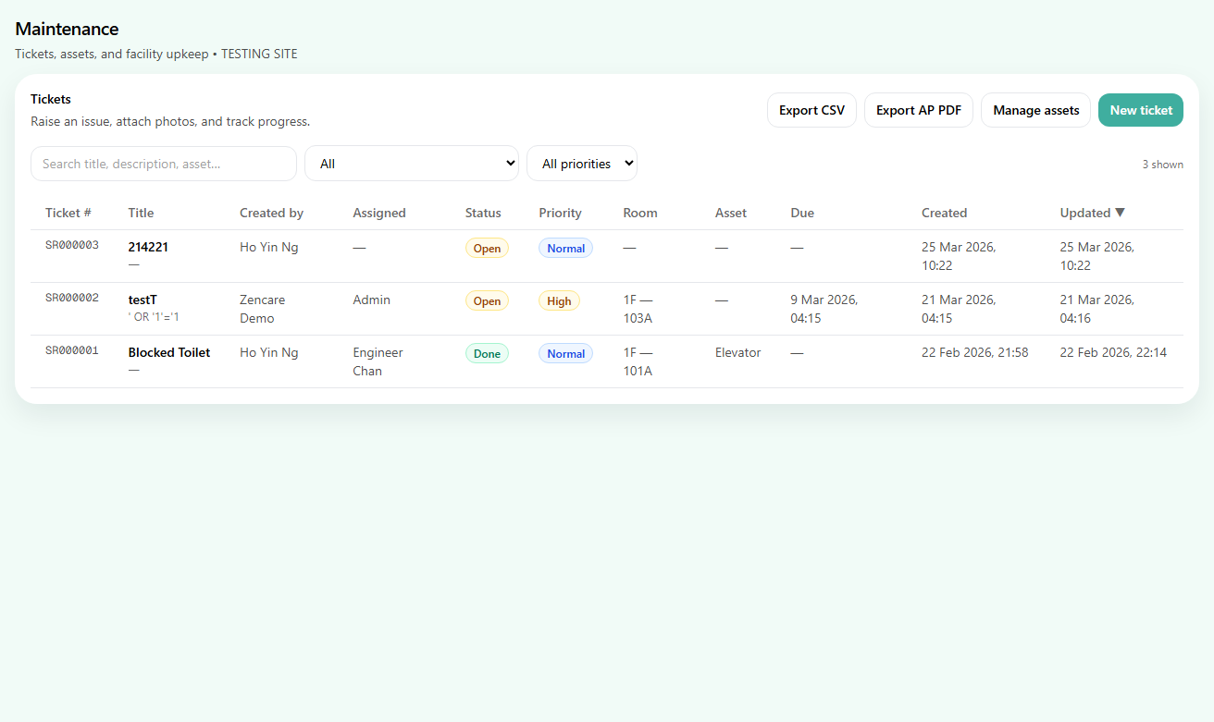Viewport: 1214px width, 722px height.
Task: Click the Open status badge on SR000003
Action: [487, 249]
